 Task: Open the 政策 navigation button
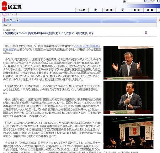click(x=109, y=10)
